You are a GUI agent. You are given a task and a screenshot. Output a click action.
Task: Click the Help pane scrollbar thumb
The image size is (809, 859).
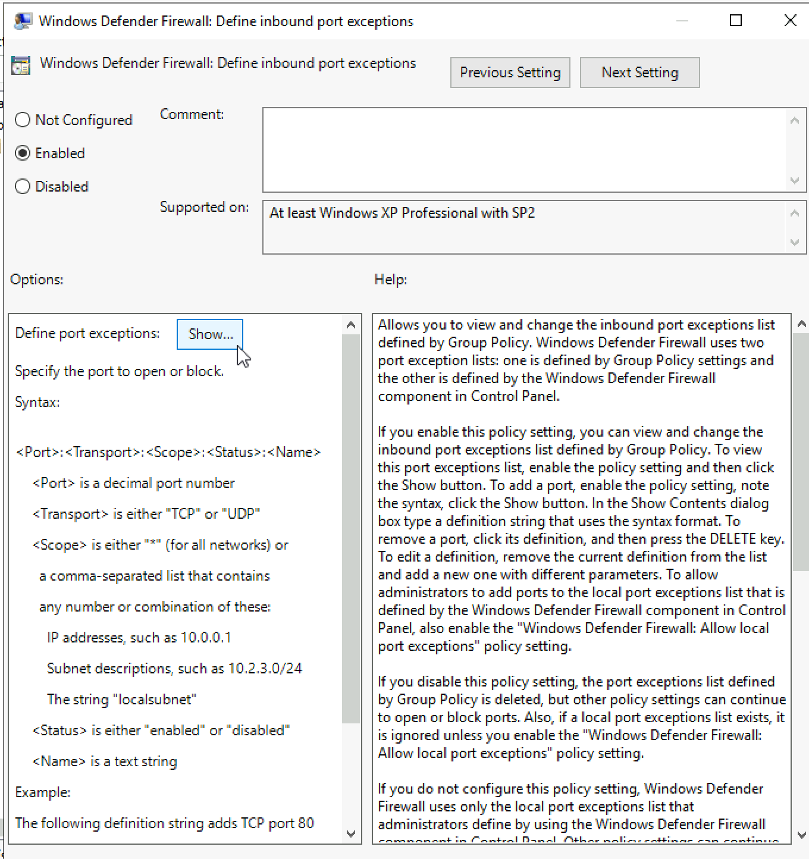tap(801, 452)
